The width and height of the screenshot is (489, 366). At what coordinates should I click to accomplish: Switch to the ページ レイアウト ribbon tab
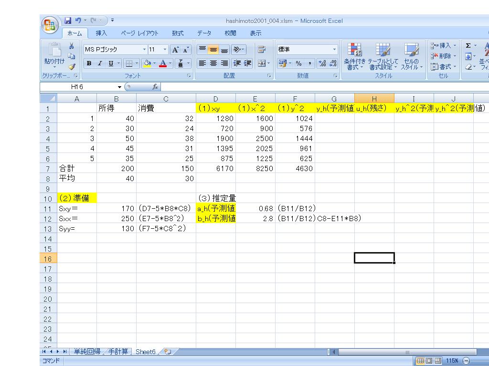coord(140,33)
